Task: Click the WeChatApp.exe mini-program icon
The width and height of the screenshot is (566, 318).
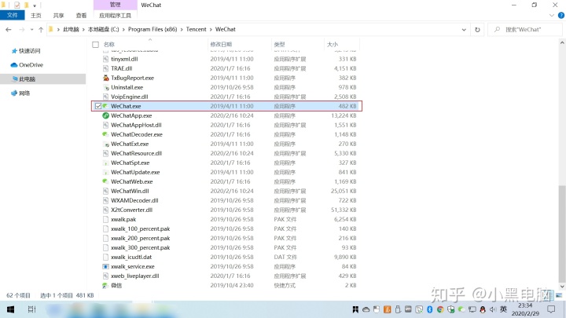Action: coord(105,115)
